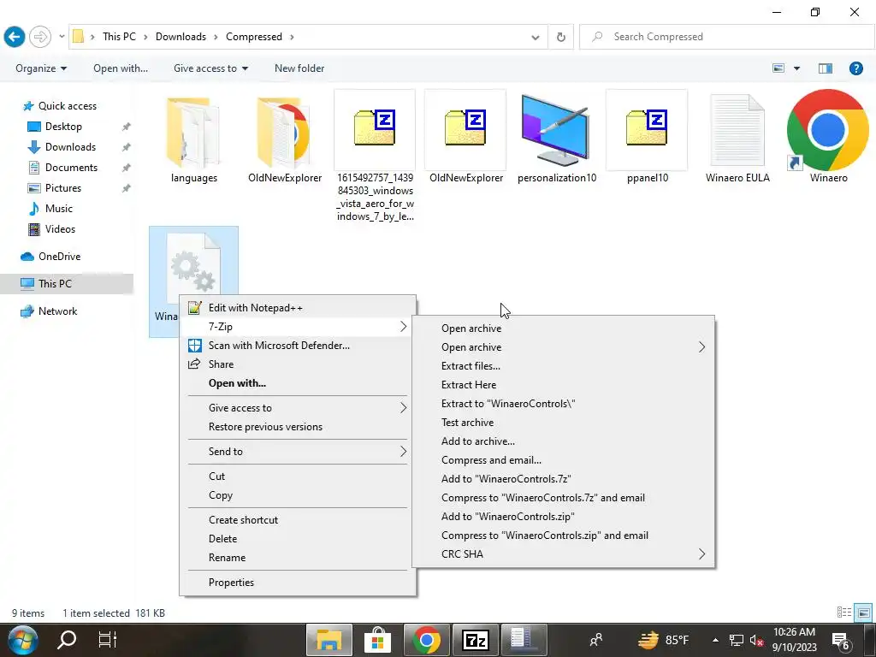876x657 pixels.
Task: Change the view layout icon
Action: coord(778,68)
